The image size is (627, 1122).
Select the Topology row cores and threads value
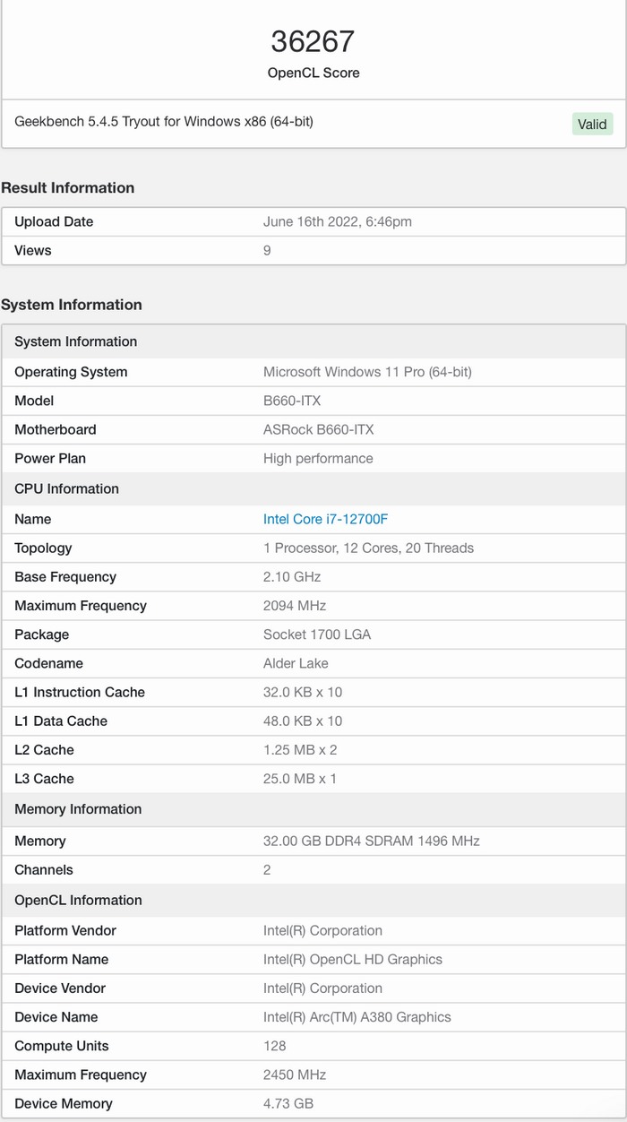(x=368, y=548)
